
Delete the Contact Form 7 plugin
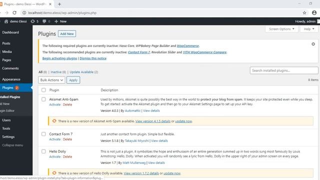(67, 139)
